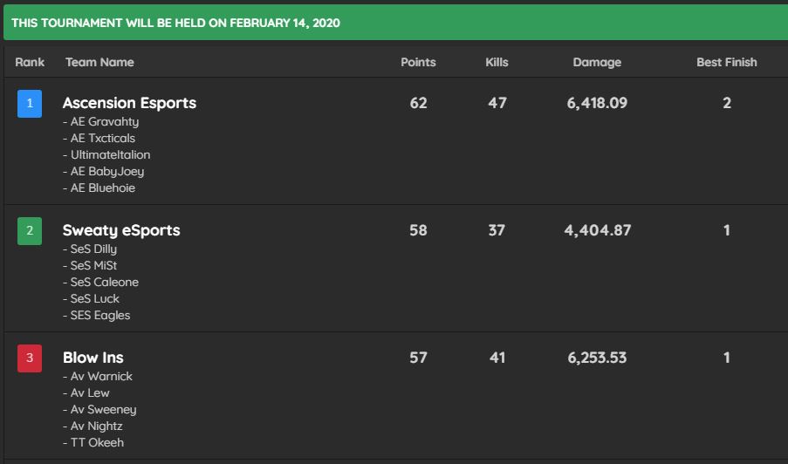Click Ascension Esports damage value 6,418.09
Image resolution: width=788 pixels, height=464 pixels.
coord(597,103)
